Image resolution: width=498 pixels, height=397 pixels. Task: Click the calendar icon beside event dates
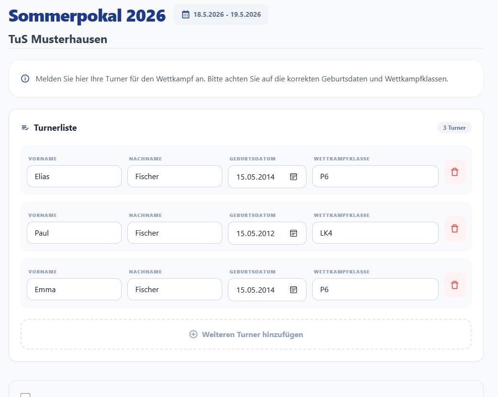tap(185, 14)
